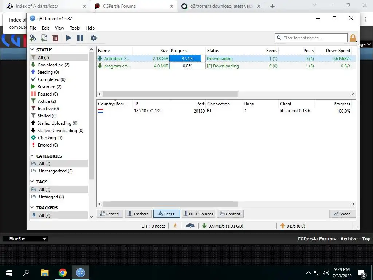Switch to the Content tab

point(230,214)
